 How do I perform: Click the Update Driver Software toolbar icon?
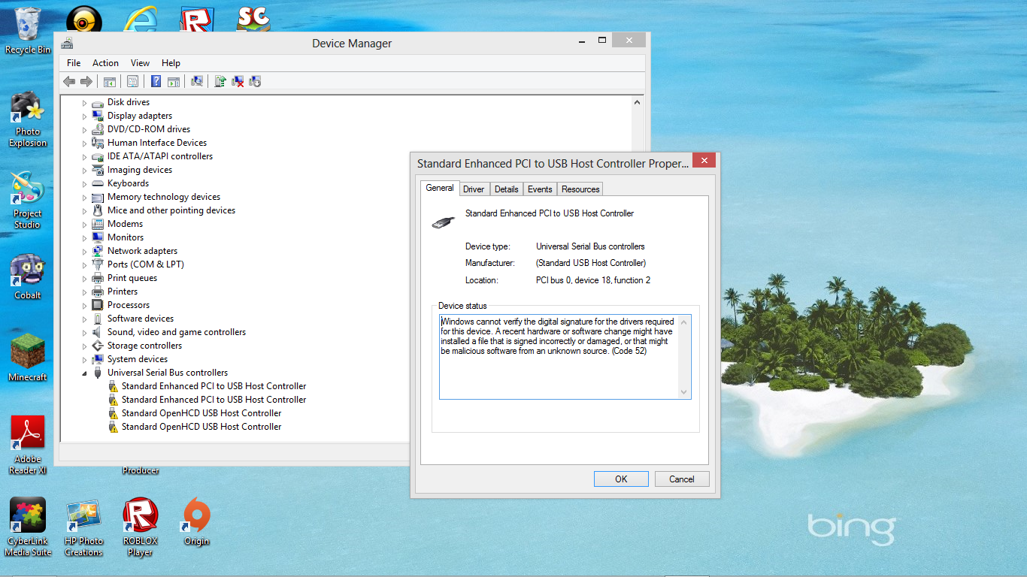point(220,81)
